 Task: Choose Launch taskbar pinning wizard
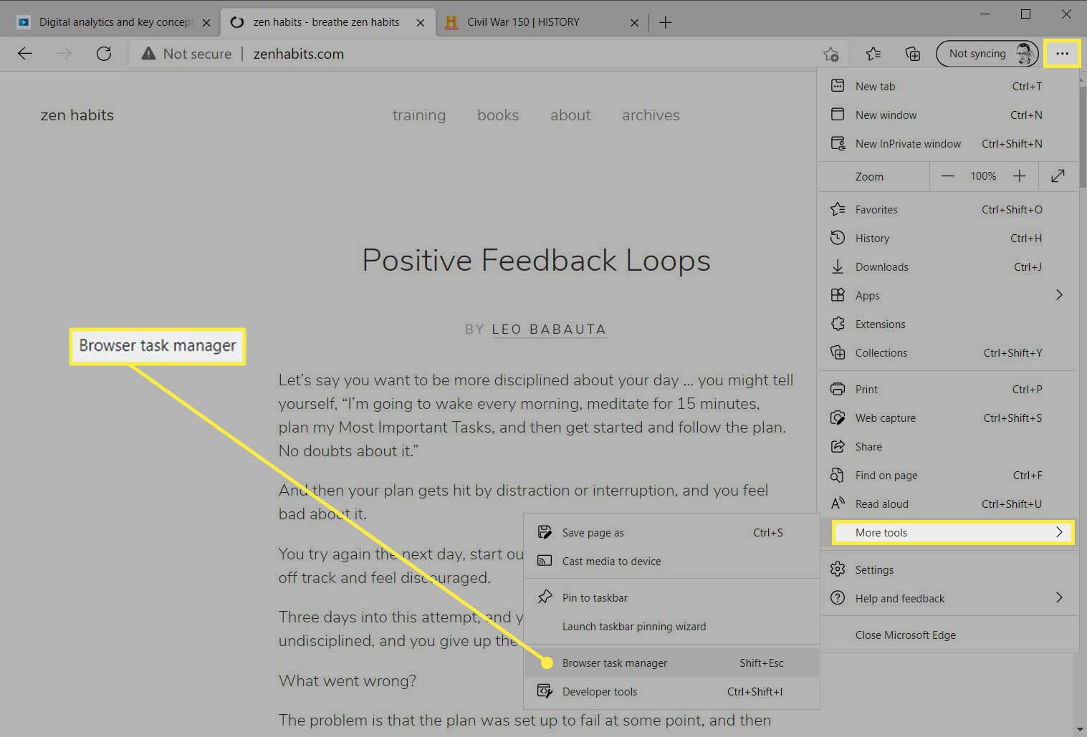[x=671, y=626]
